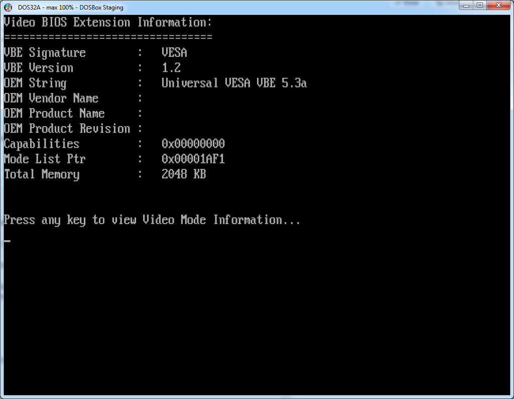
Task: Close the DOSBox Staging window
Action: click(x=498, y=5)
